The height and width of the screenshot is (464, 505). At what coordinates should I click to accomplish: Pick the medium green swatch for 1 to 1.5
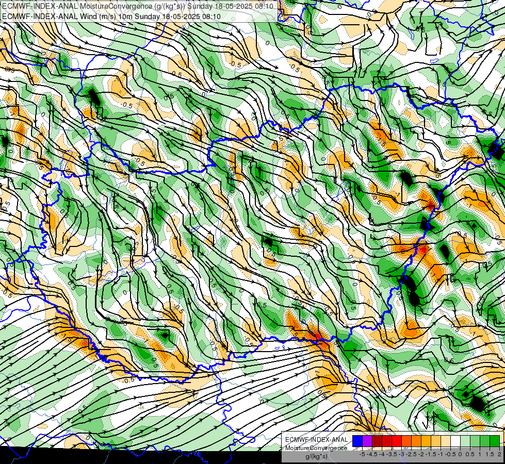pyautogui.click(x=485, y=441)
